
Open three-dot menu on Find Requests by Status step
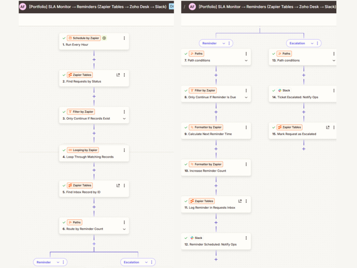click(x=124, y=75)
